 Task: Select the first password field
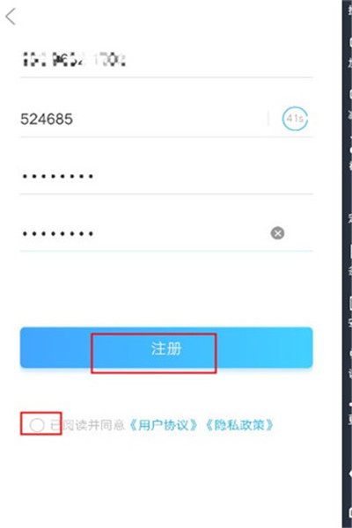click(x=166, y=176)
